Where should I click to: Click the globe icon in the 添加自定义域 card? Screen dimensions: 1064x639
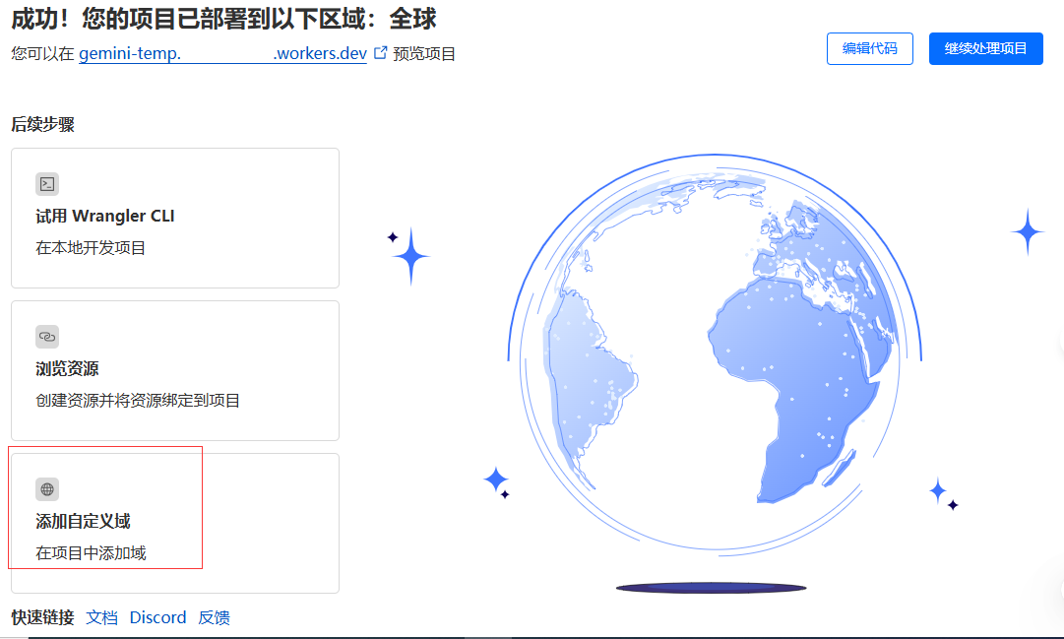click(x=47, y=489)
